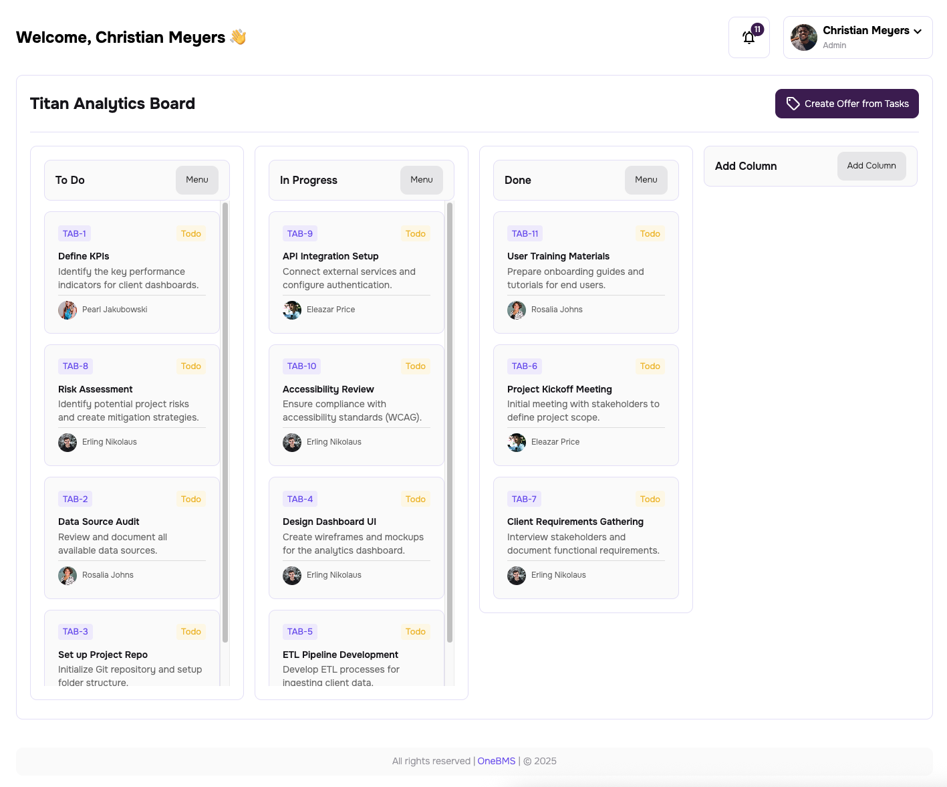This screenshot has width=947, height=787.
Task: Click Pearl Jakubowski's avatar on Define KPIs
Action: click(67, 310)
